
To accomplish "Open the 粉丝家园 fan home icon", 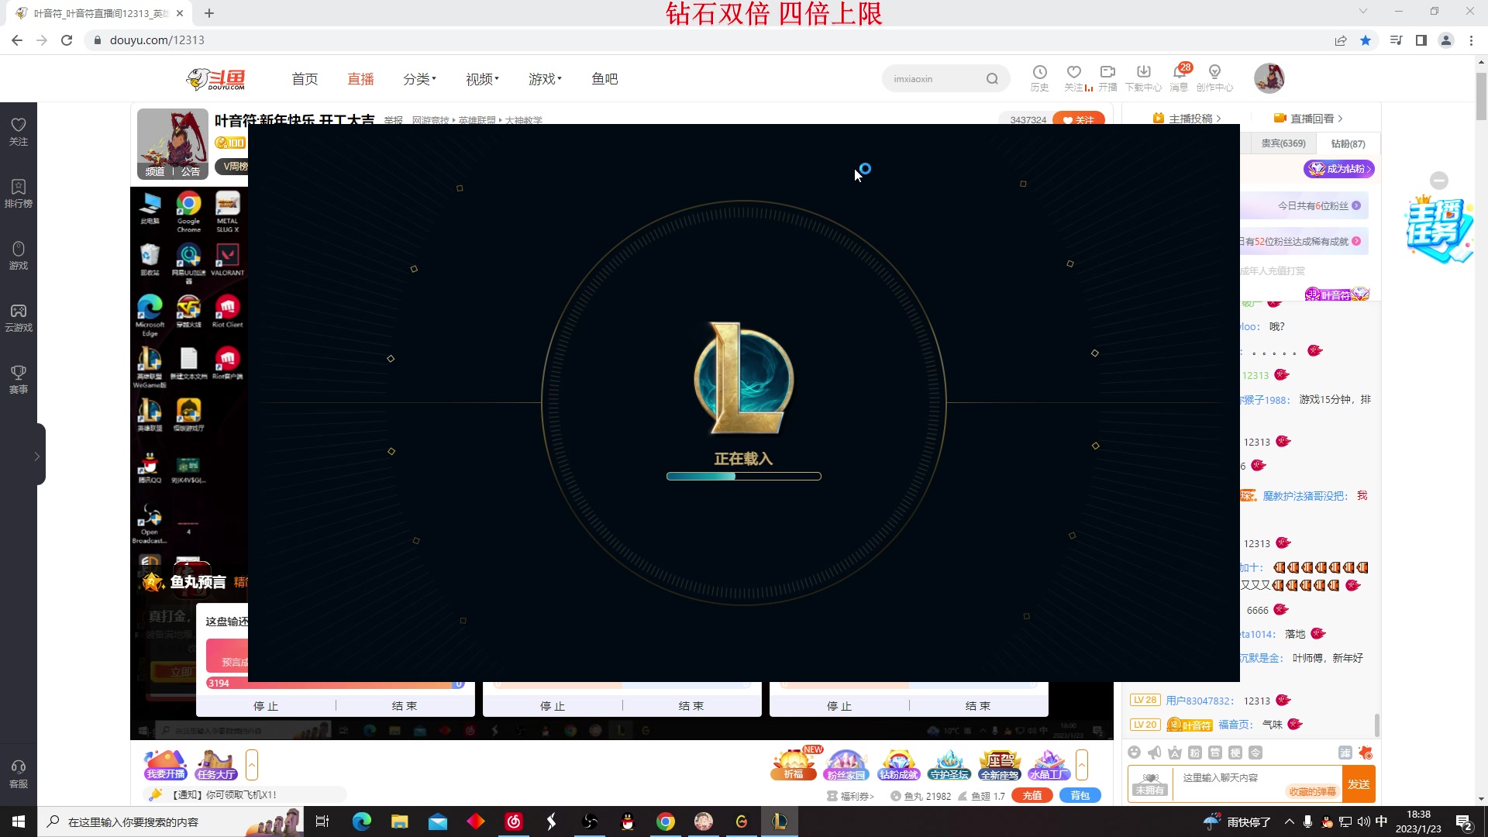I will [x=846, y=765].
